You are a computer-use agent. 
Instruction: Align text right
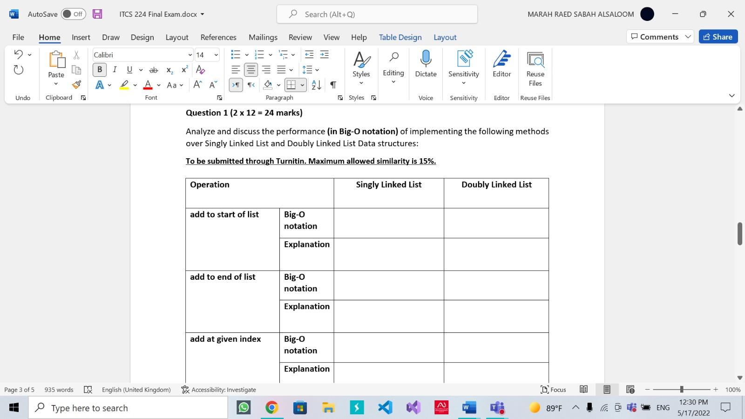click(x=266, y=70)
